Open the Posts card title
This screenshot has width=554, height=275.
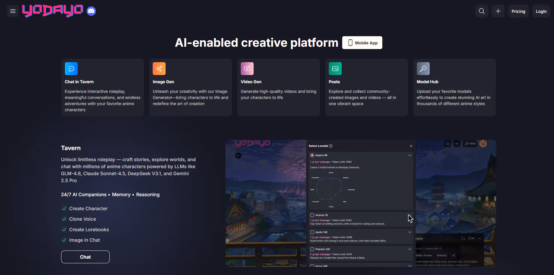pyautogui.click(x=334, y=82)
